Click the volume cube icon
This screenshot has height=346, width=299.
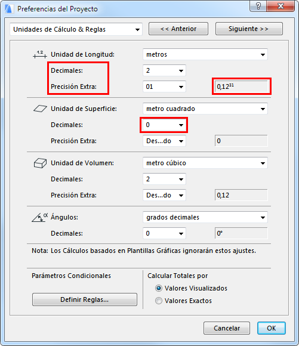(40, 163)
